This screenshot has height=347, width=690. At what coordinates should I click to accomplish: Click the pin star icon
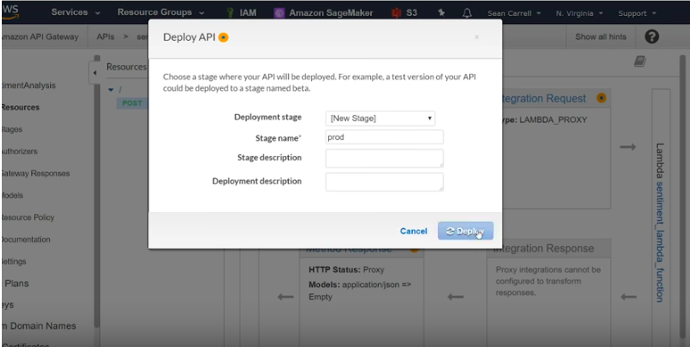point(442,12)
